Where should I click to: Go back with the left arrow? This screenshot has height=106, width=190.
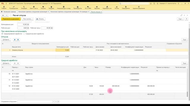(x=3, y=15)
